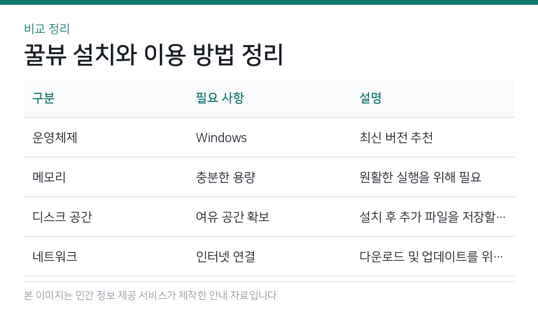Select the '메모리' row cell
This screenshot has width=538, height=310.
[x=49, y=177]
